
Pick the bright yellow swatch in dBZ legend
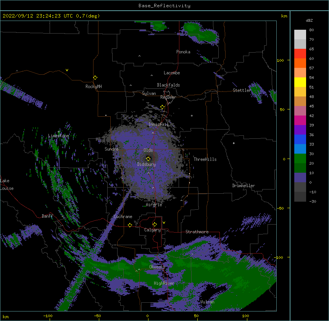pos(300,82)
